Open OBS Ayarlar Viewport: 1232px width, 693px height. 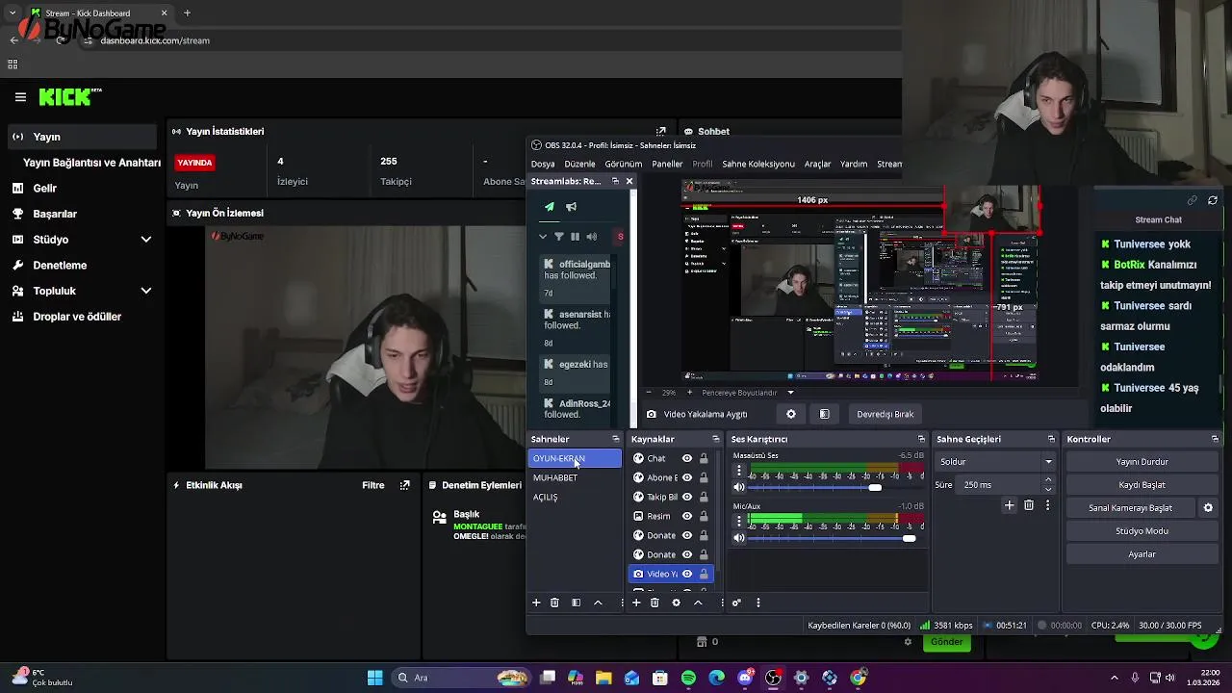coord(1142,554)
